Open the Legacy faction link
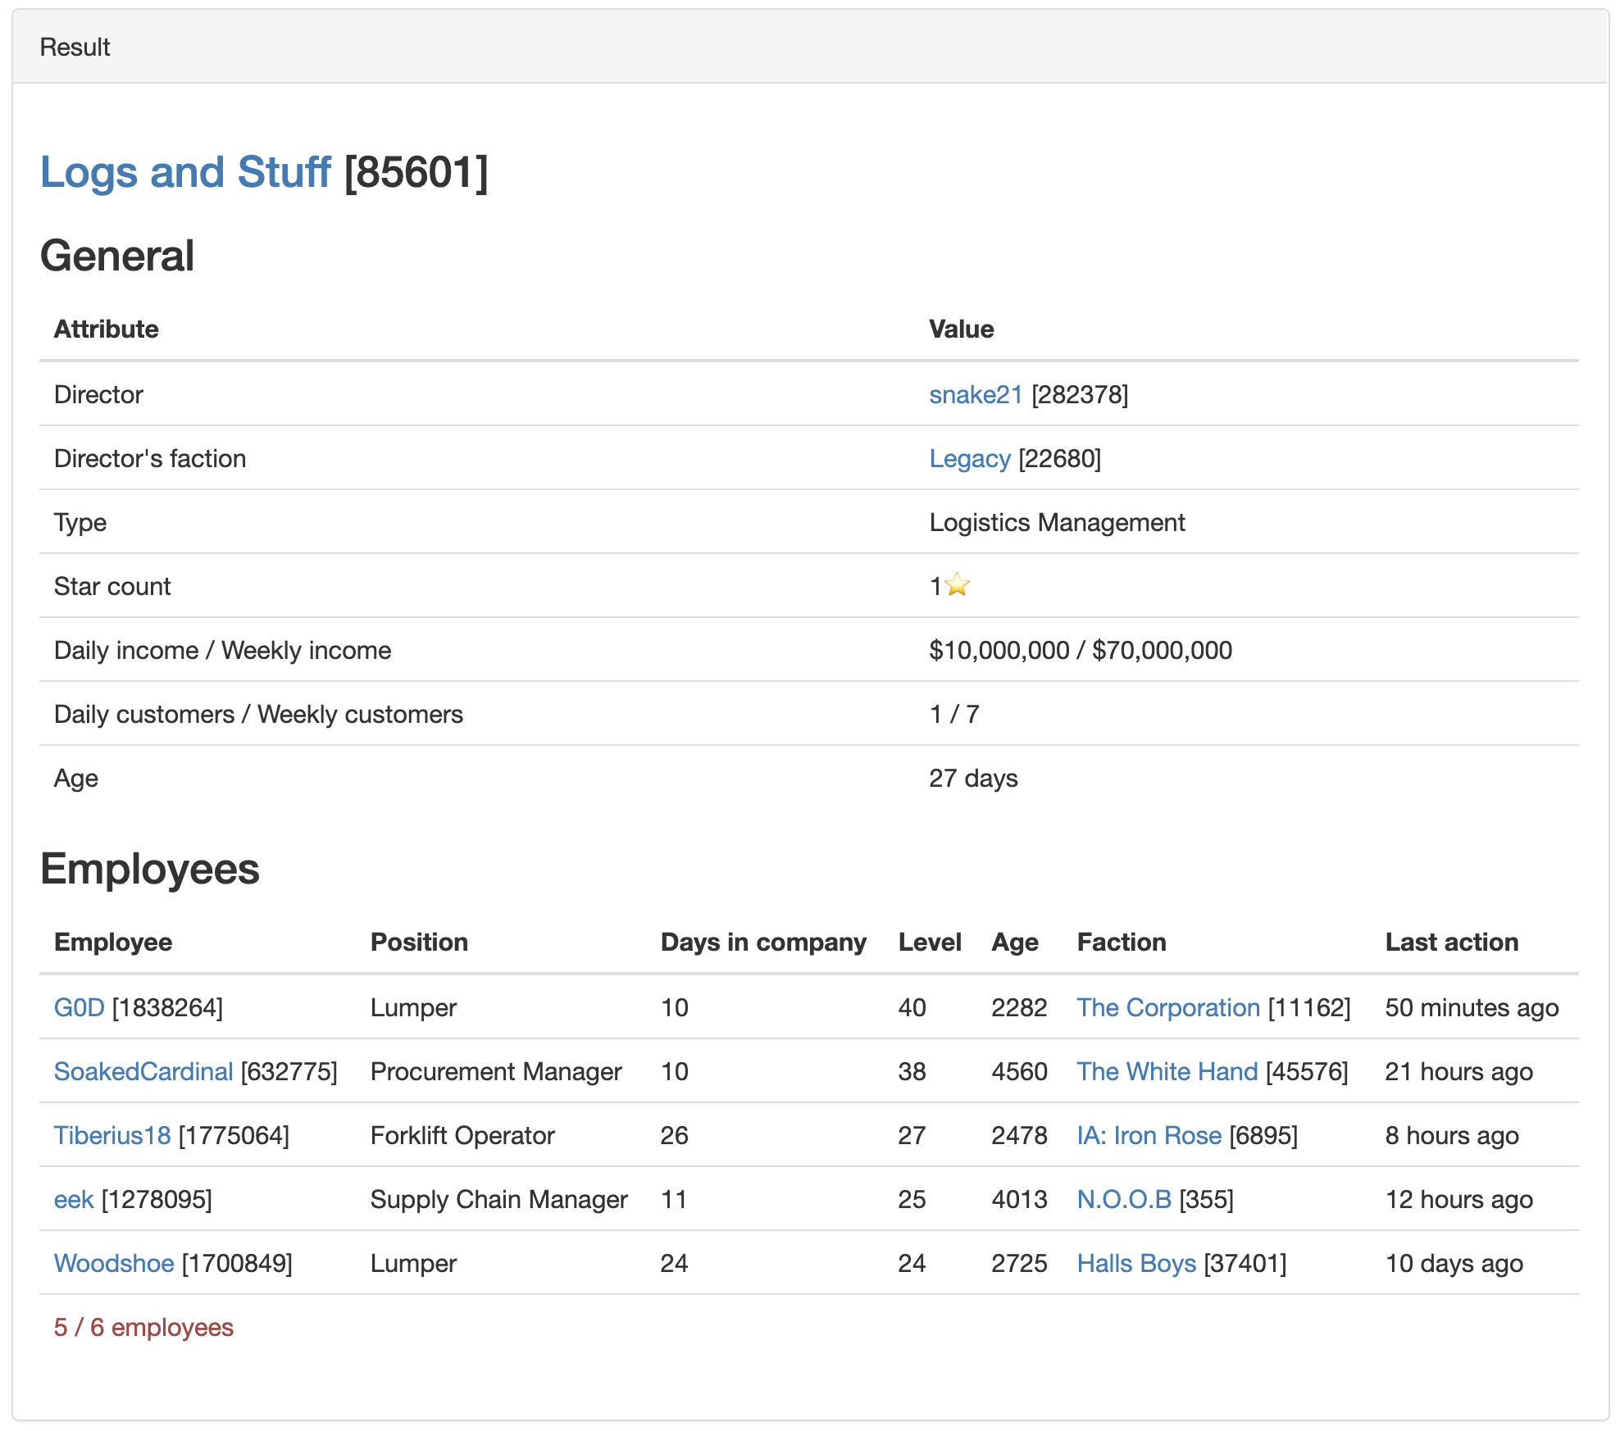This screenshot has height=1431, width=1620. coord(969,459)
